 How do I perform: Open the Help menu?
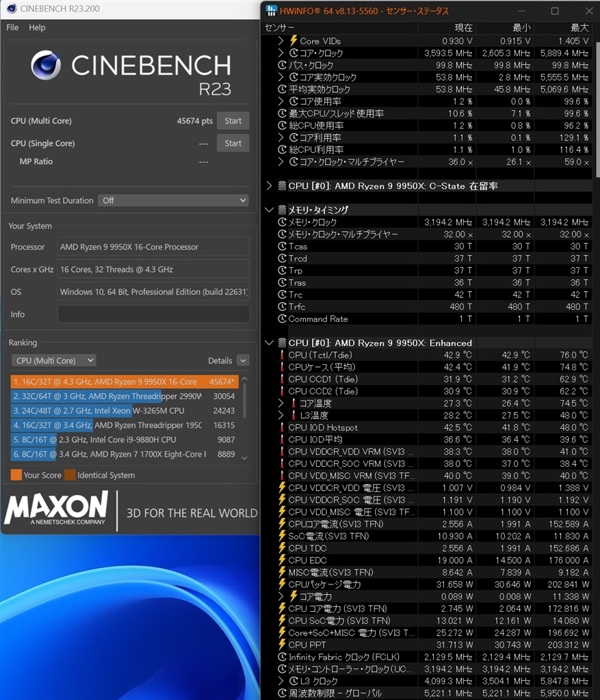pyautogui.click(x=37, y=27)
